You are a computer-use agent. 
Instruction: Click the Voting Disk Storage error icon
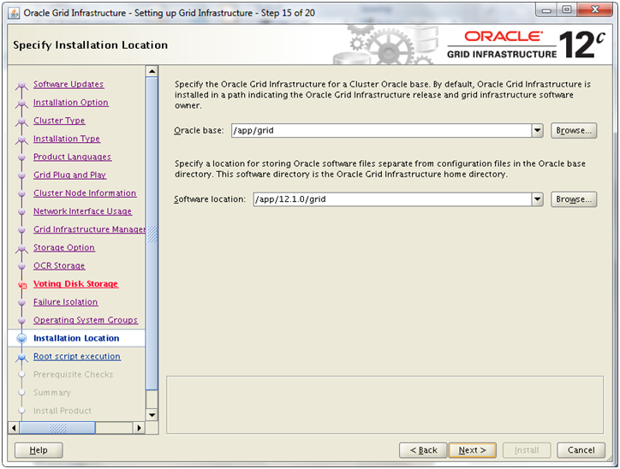pyautogui.click(x=22, y=285)
